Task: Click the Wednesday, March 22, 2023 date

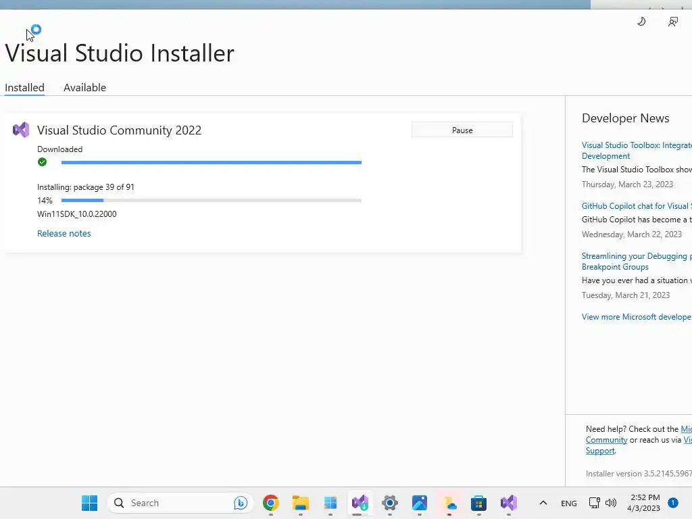Action: (x=632, y=234)
